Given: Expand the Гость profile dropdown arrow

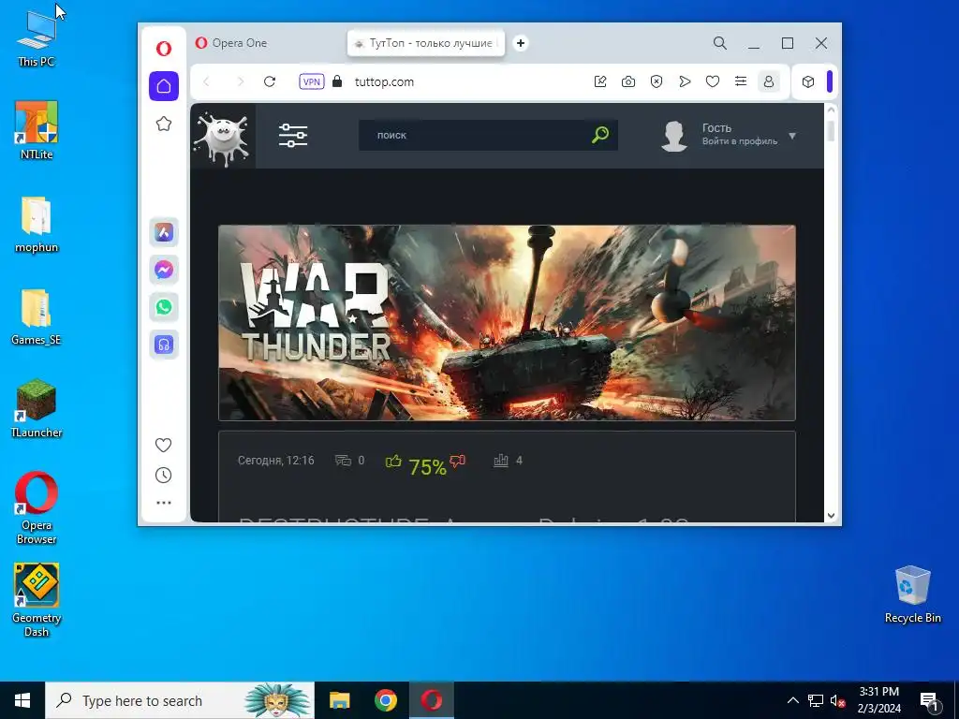Looking at the screenshot, I should (792, 136).
